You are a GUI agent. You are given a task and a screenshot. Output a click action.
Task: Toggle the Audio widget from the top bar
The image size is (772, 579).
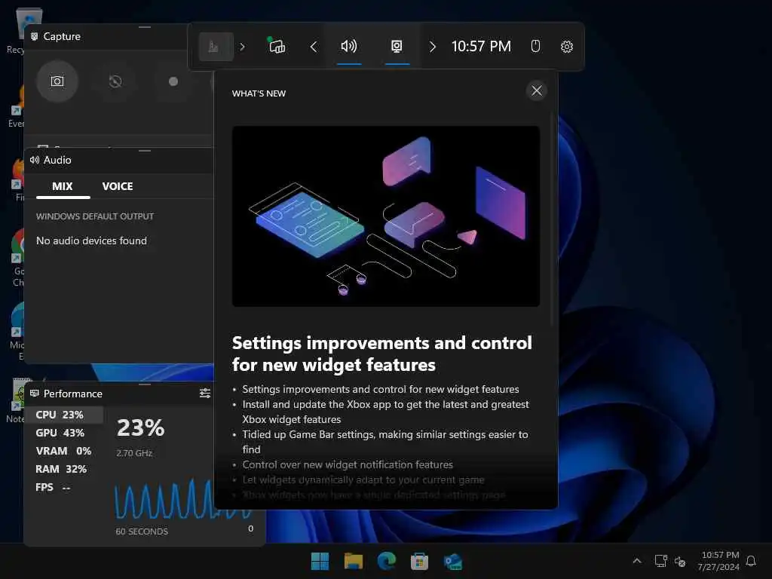(x=349, y=46)
